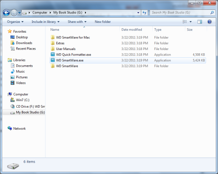Click 'Application' type of WD Quick Formatter row

(162, 54)
